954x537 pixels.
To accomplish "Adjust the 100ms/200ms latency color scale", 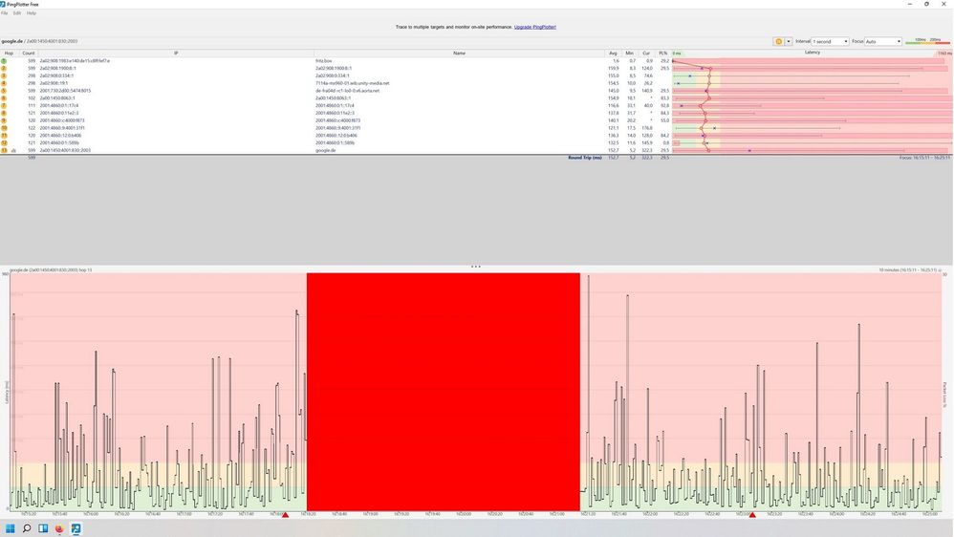I will (x=928, y=41).
